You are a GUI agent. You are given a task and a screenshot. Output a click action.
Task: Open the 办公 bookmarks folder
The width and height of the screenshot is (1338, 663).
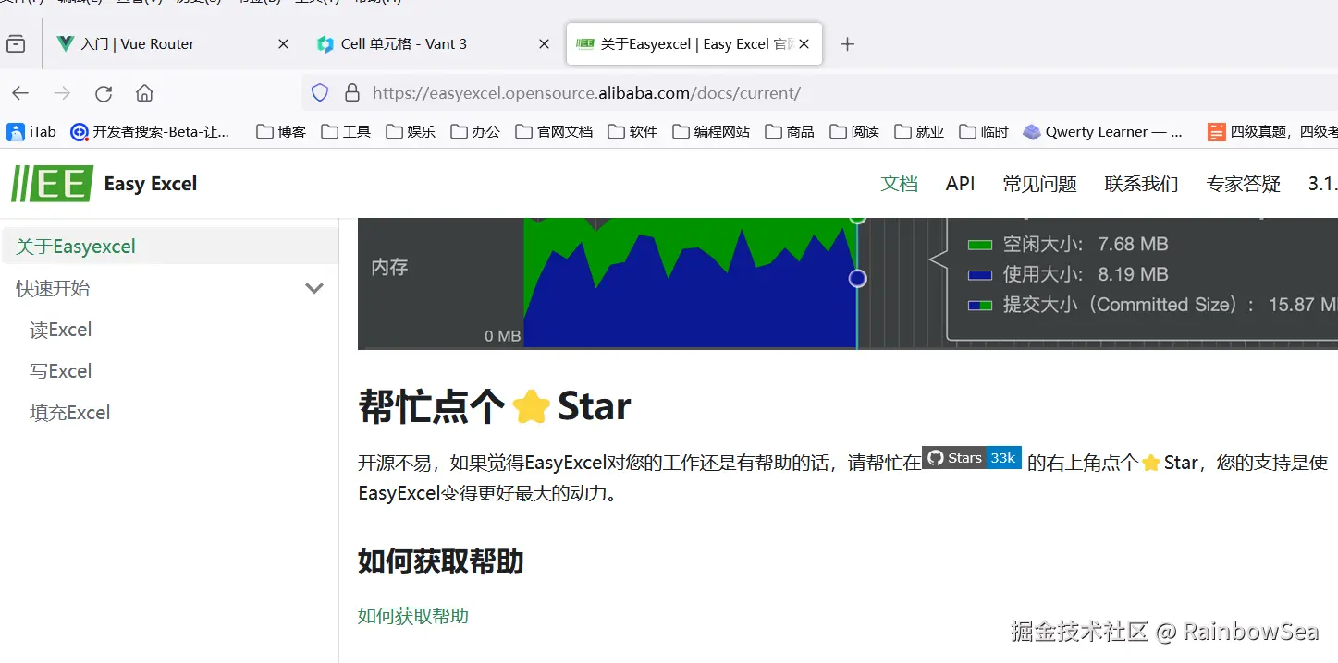[x=475, y=132]
